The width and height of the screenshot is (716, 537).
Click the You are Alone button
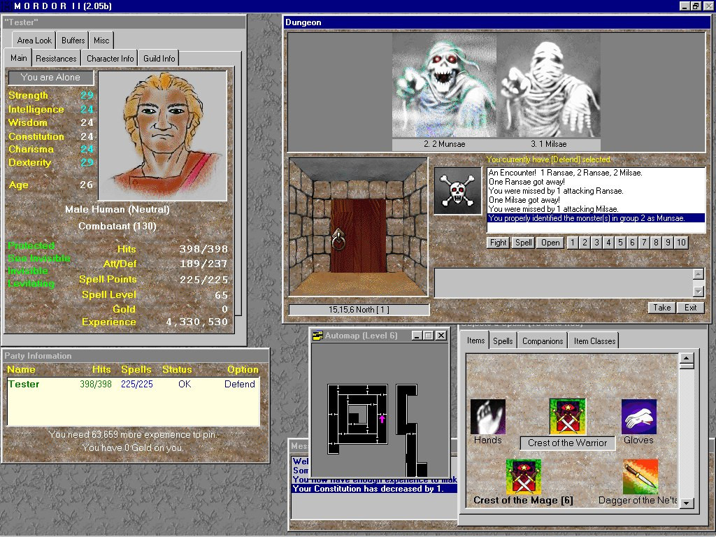click(x=50, y=77)
